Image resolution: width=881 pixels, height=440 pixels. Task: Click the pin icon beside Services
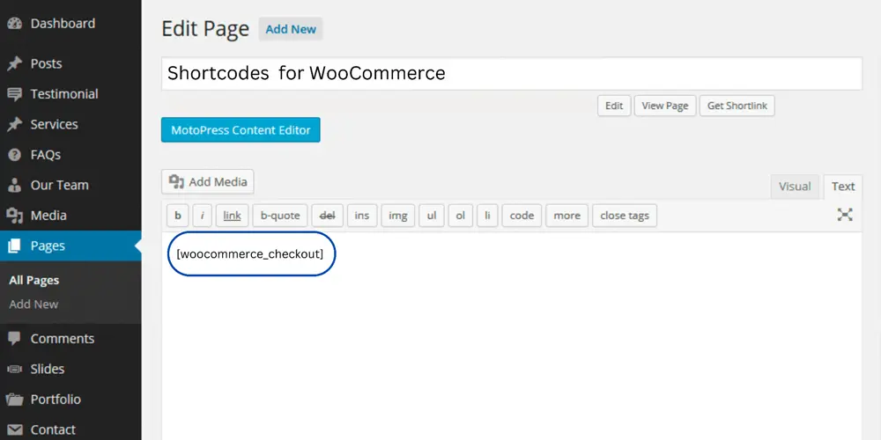[x=14, y=125]
